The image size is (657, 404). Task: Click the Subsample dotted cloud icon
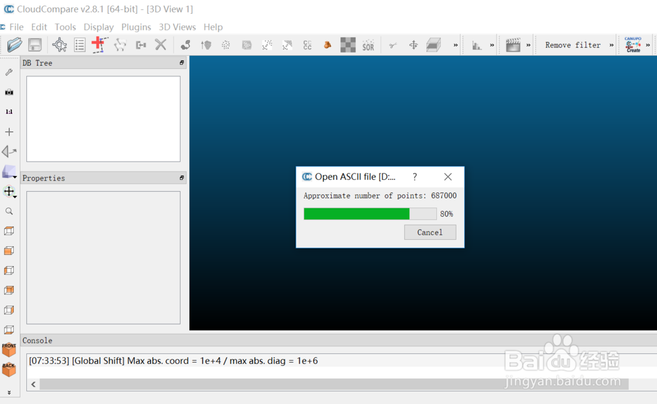[226, 45]
